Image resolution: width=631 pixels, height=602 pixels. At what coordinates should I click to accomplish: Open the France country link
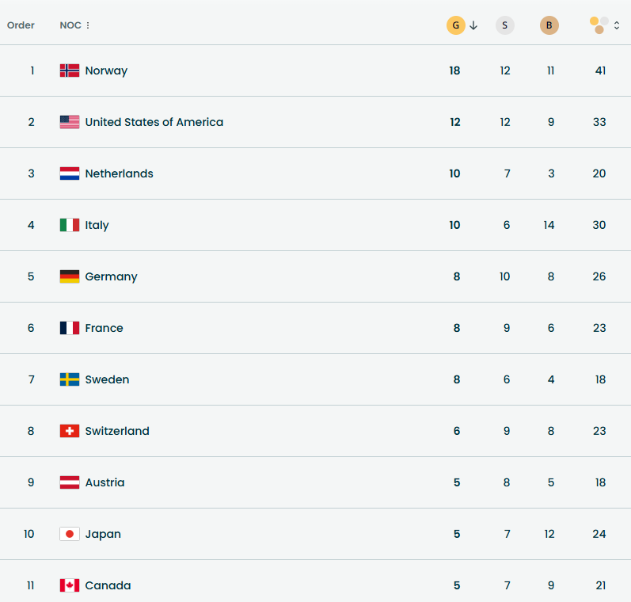click(x=104, y=328)
